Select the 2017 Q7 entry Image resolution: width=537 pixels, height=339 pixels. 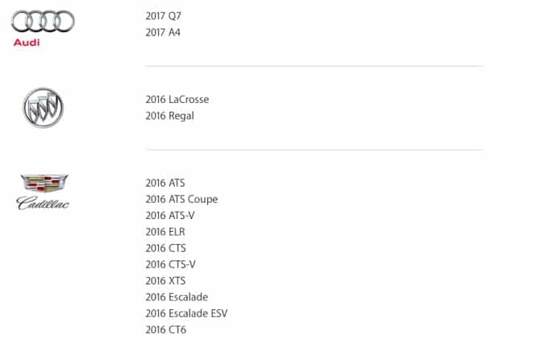click(164, 15)
